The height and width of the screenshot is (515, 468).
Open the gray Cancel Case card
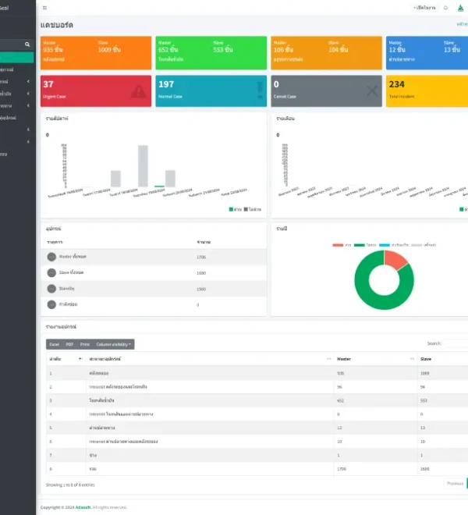[x=327, y=91]
